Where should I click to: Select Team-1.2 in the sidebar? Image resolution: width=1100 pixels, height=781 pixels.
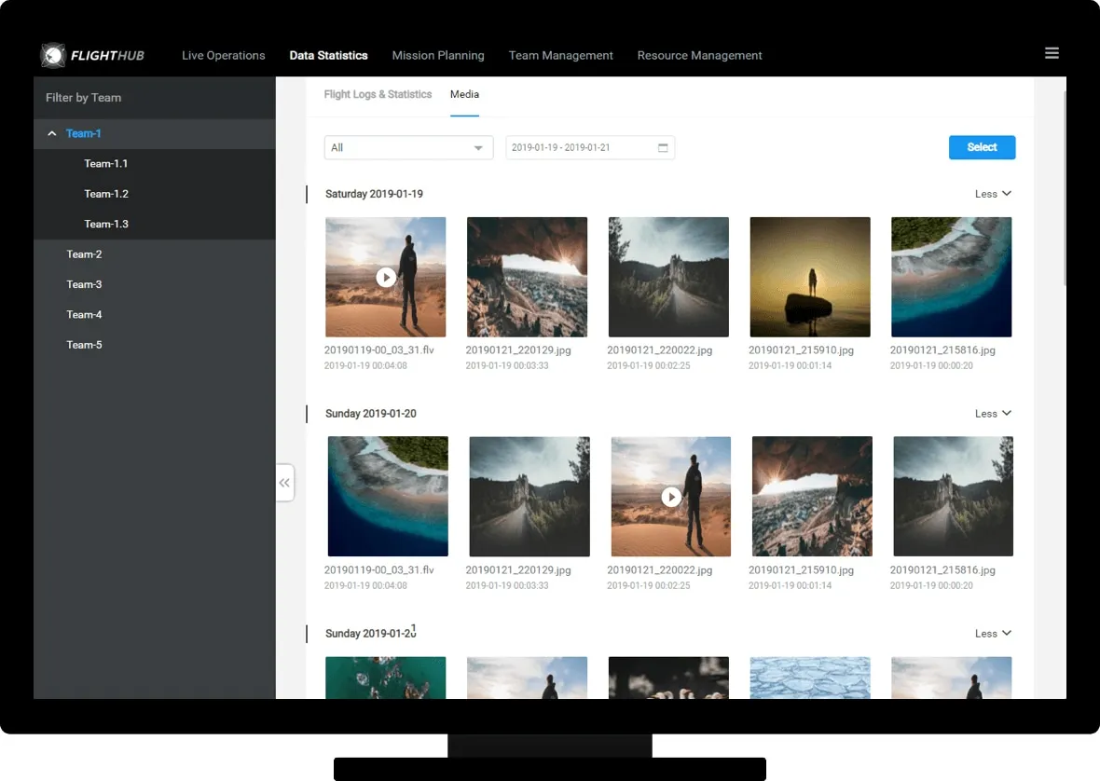pyautogui.click(x=106, y=194)
